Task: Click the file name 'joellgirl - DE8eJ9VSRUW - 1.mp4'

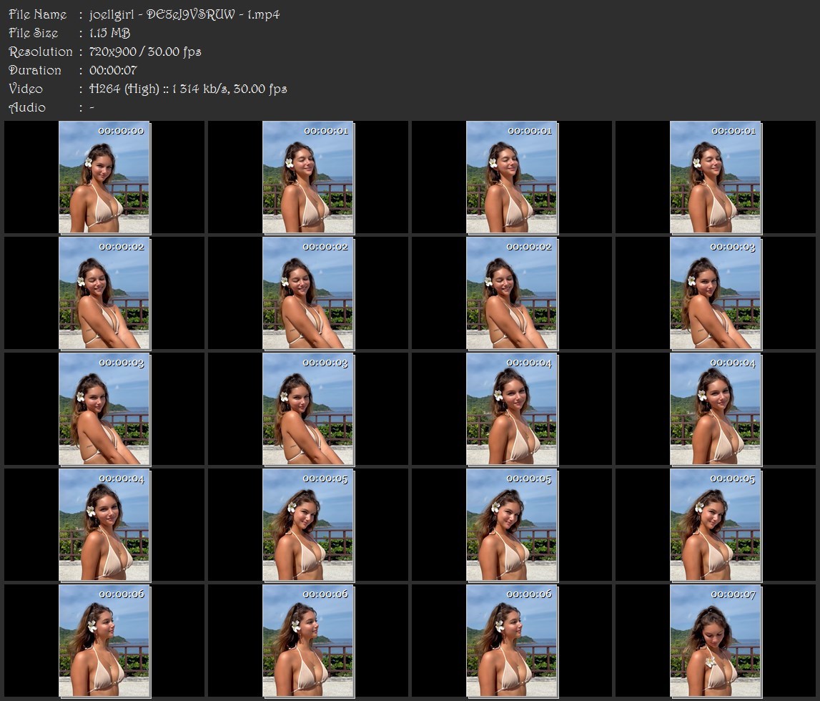Action: point(184,14)
